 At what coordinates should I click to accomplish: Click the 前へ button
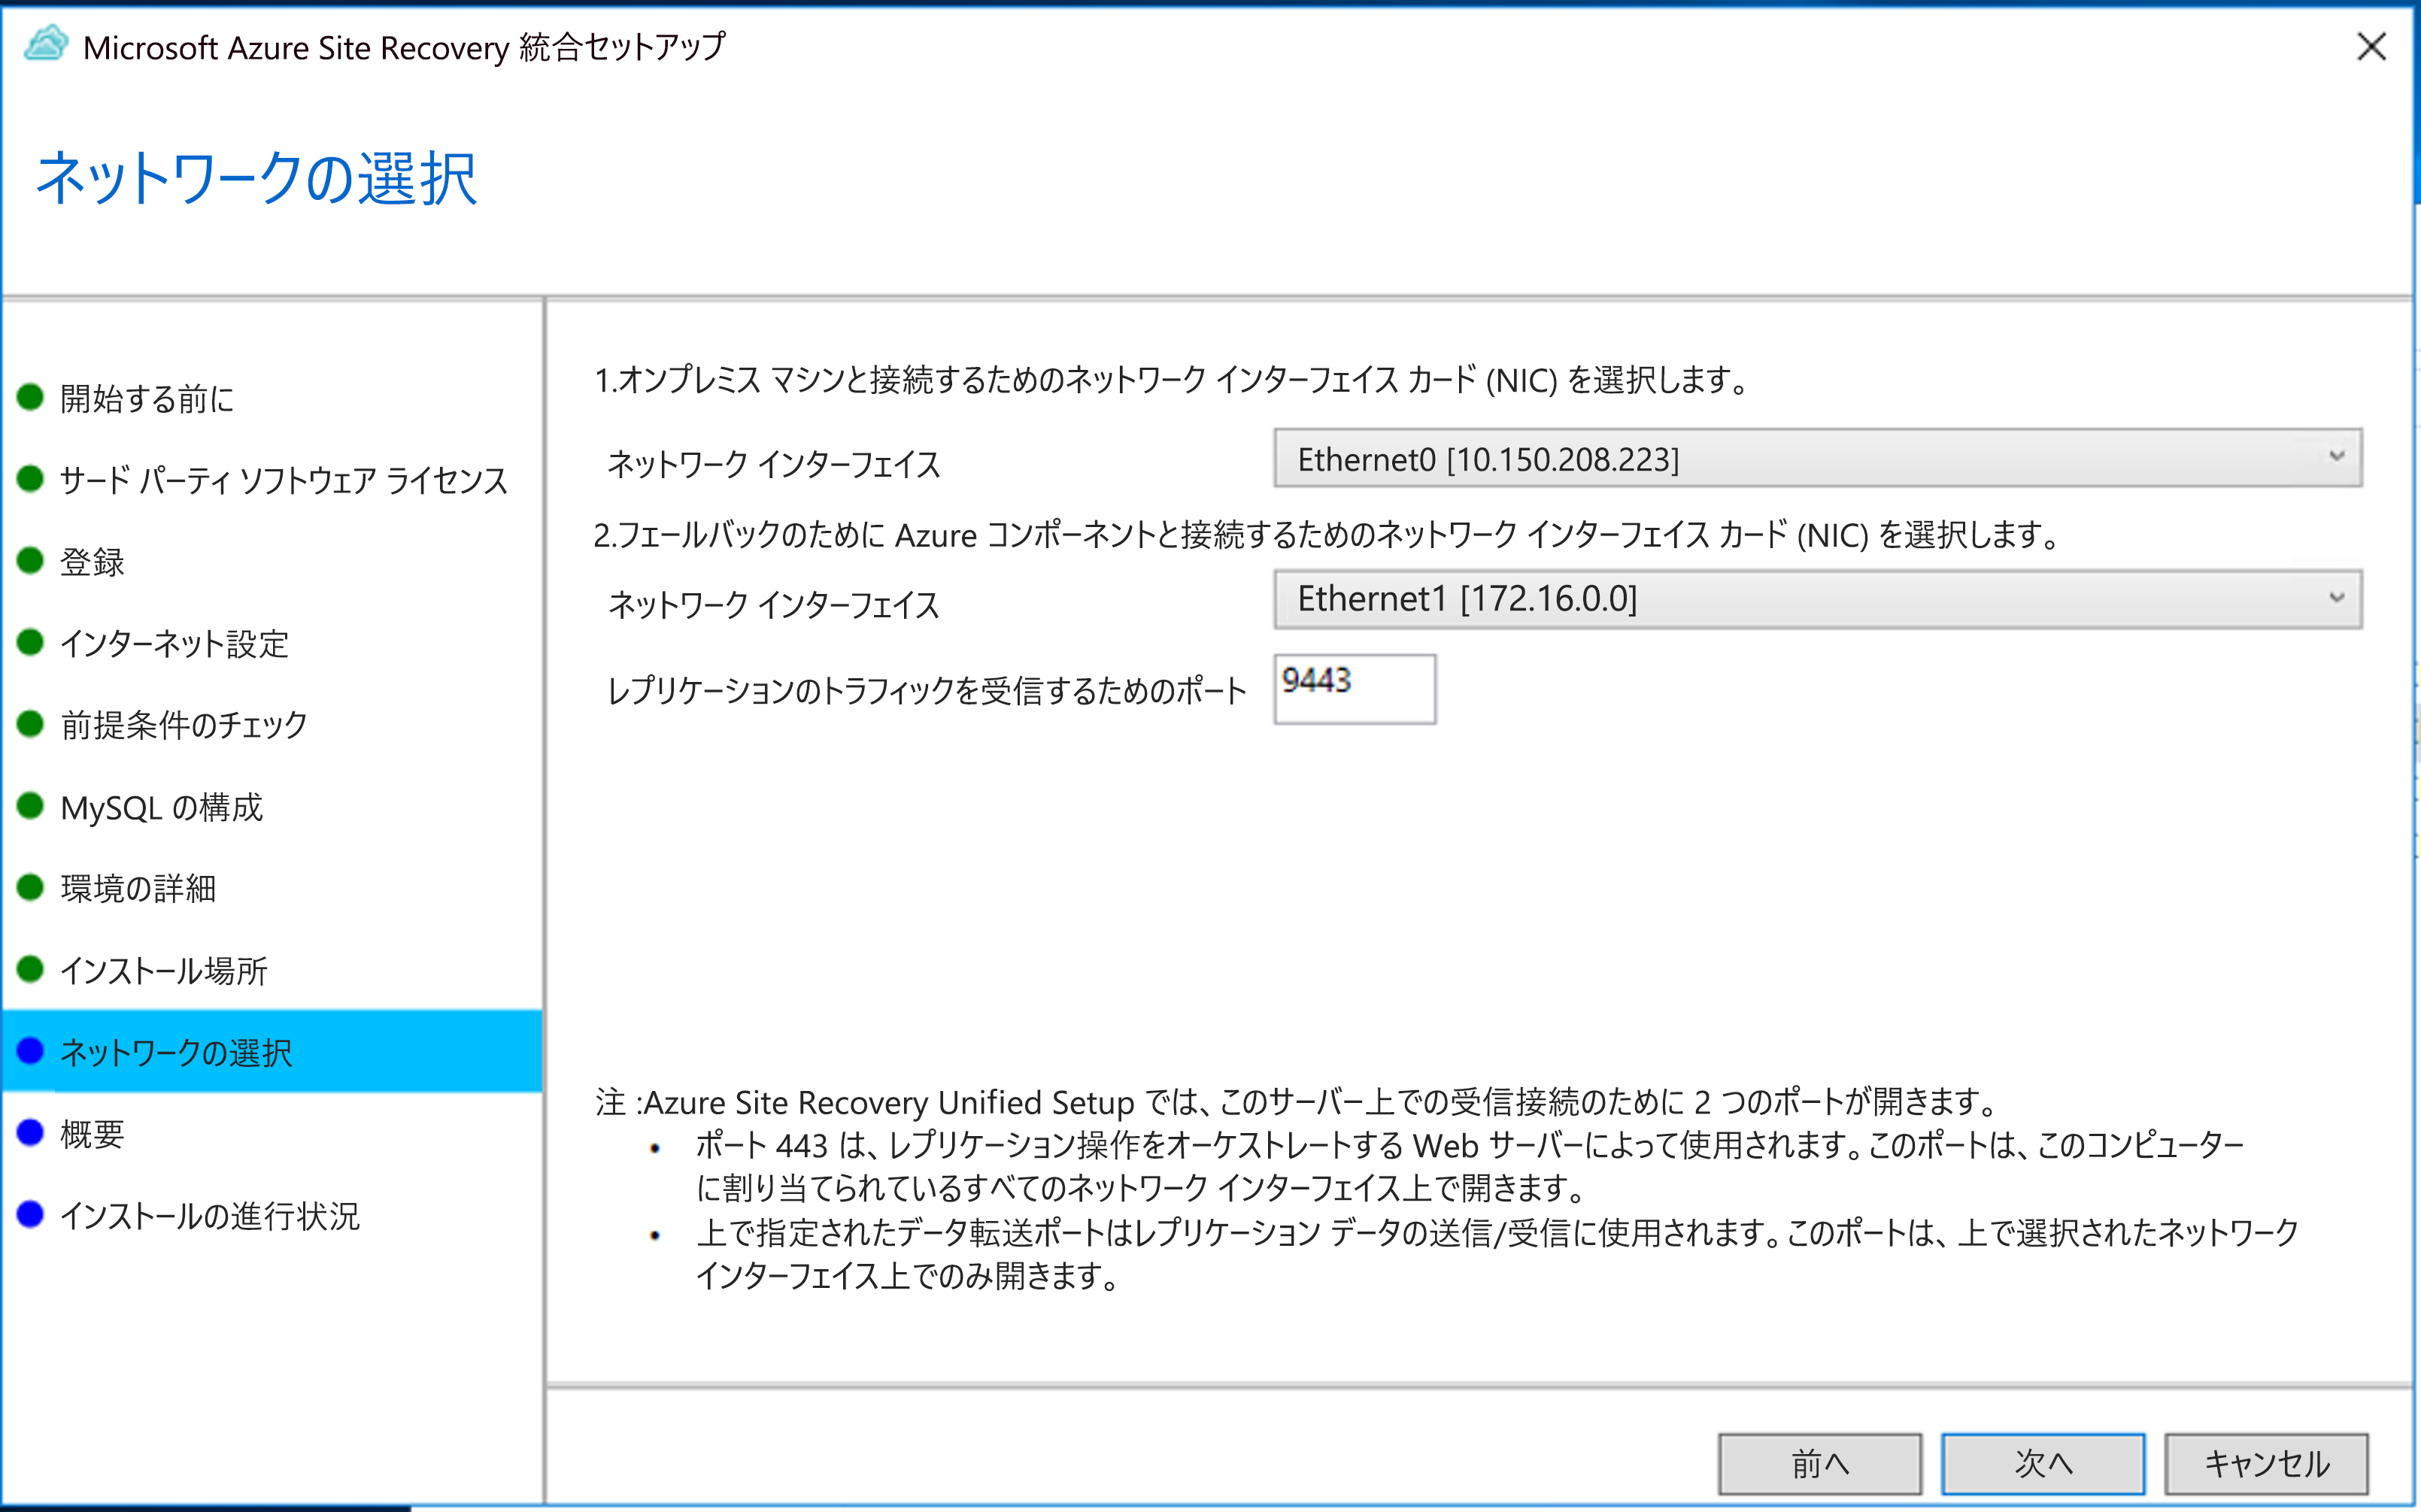click(1819, 1463)
